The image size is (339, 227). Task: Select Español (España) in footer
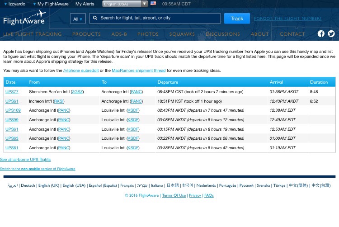103,185
